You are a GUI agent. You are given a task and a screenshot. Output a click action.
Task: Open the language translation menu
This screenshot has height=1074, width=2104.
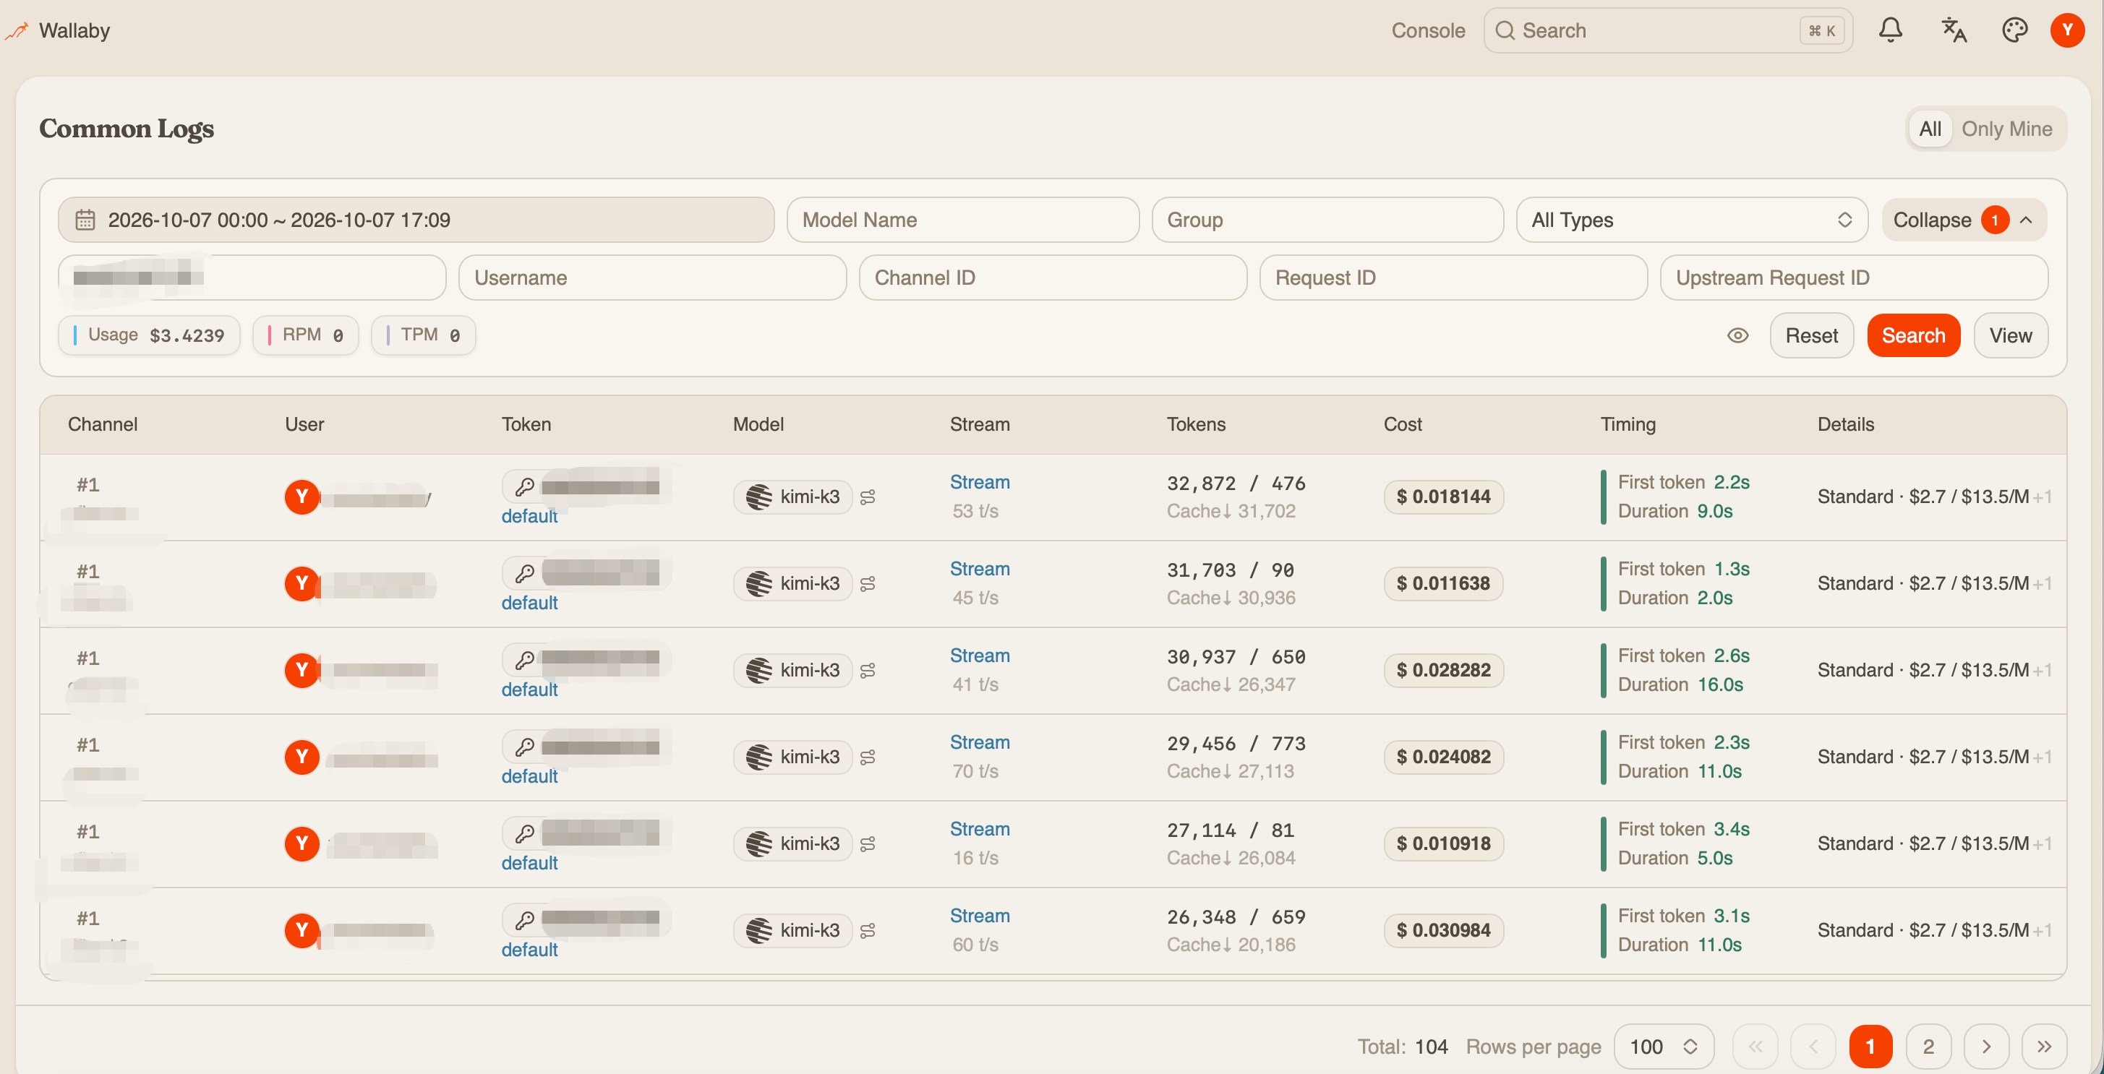pyautogui.click(x=1953, y=30)
